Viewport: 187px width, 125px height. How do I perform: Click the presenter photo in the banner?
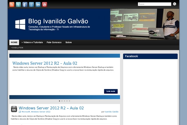click(145, 24)
